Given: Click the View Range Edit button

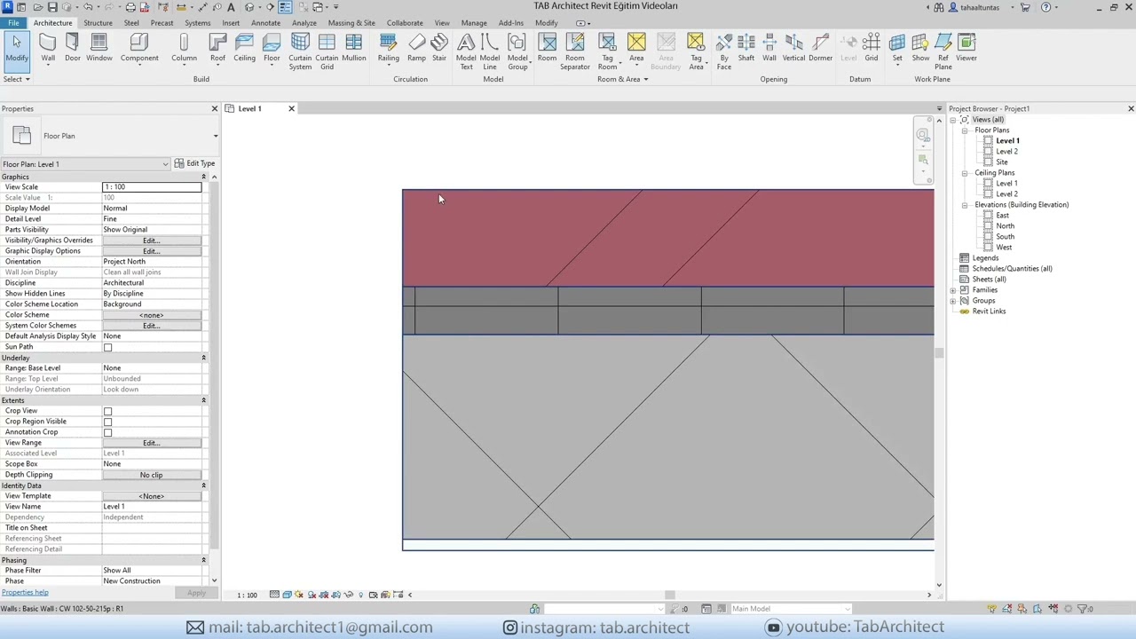Looking at the screenshot, I should [152, 443].
